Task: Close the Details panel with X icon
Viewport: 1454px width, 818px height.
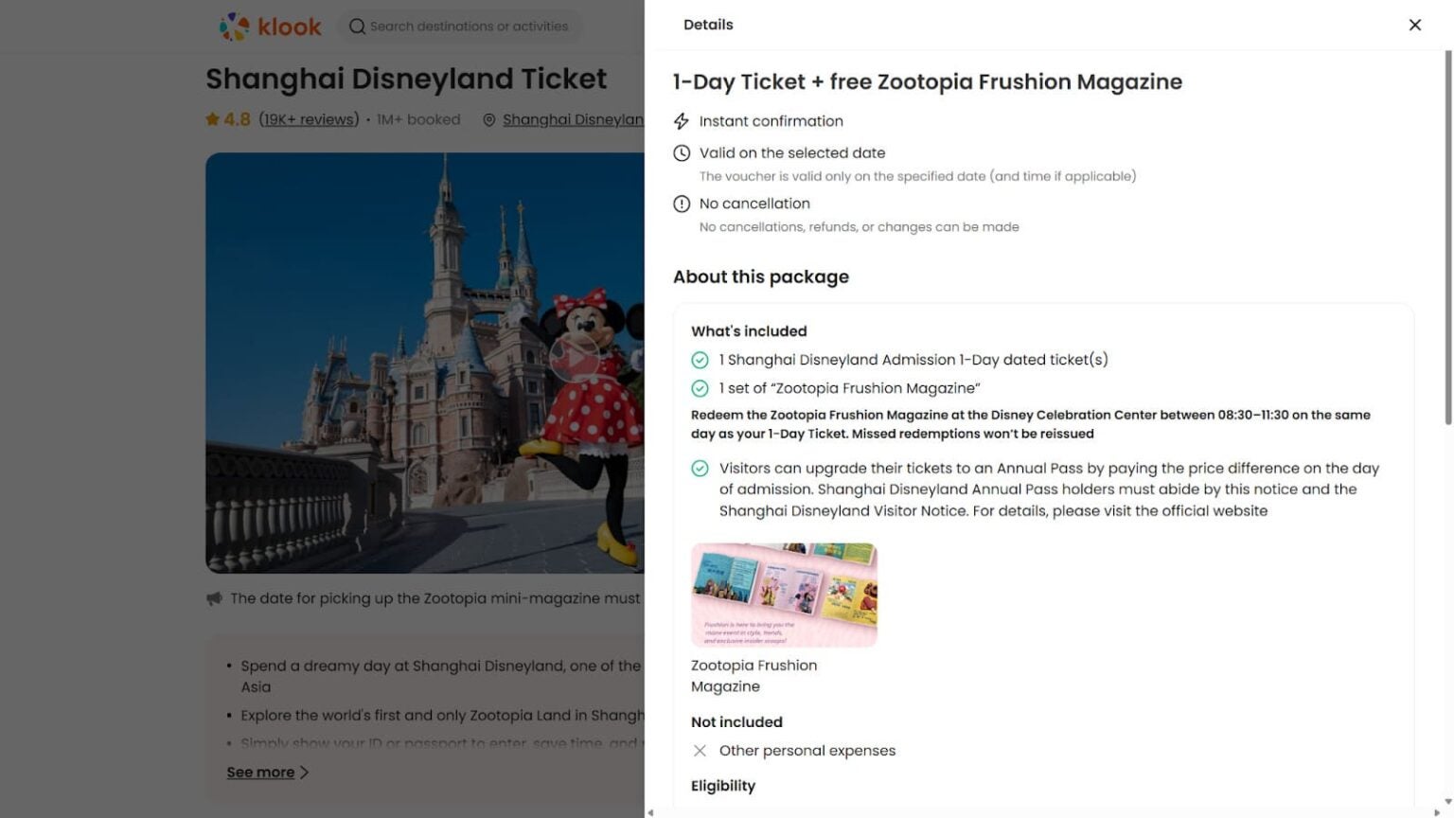Action: [x=1414, y=25]
